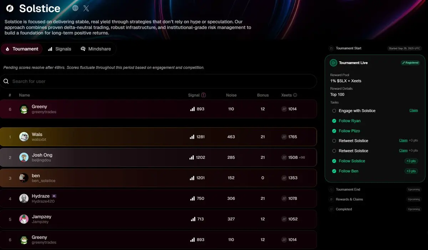Viewport: 428px width, 250px height.
Task: Click the green check for Follow Ben
Action: [334, 171]
